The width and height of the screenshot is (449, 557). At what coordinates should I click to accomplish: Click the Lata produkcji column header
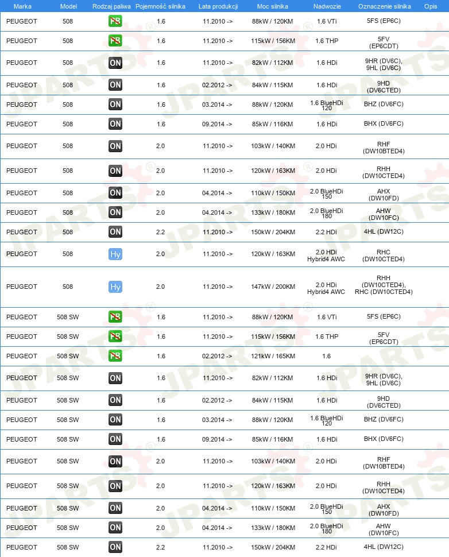pos(218,6)
